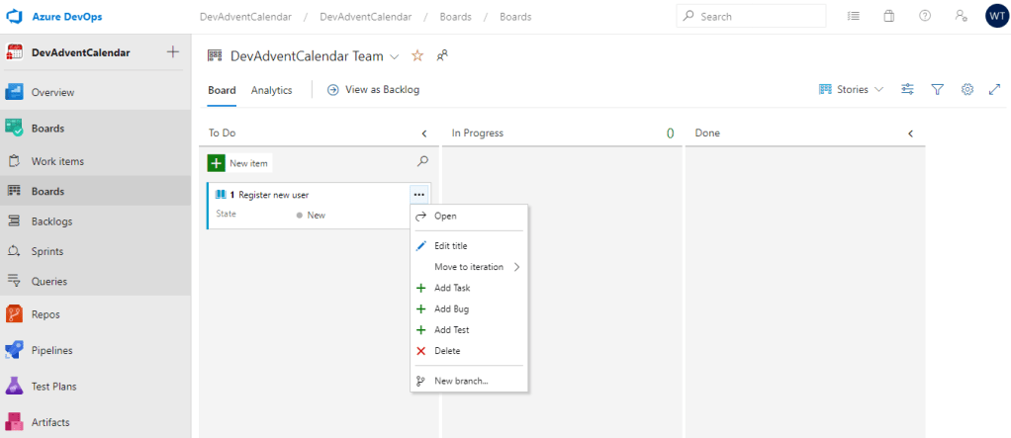Open the Stories backlog level dropdown
1011x438 pixels.
[851, 90]
